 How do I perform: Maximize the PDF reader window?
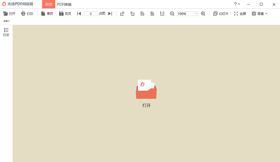[261, 4]
